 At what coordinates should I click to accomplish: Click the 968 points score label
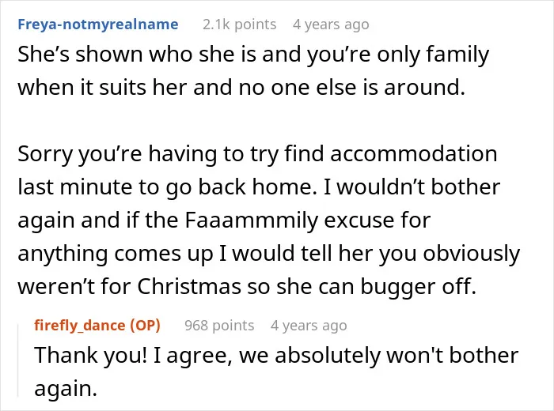(x=219, y=326)
